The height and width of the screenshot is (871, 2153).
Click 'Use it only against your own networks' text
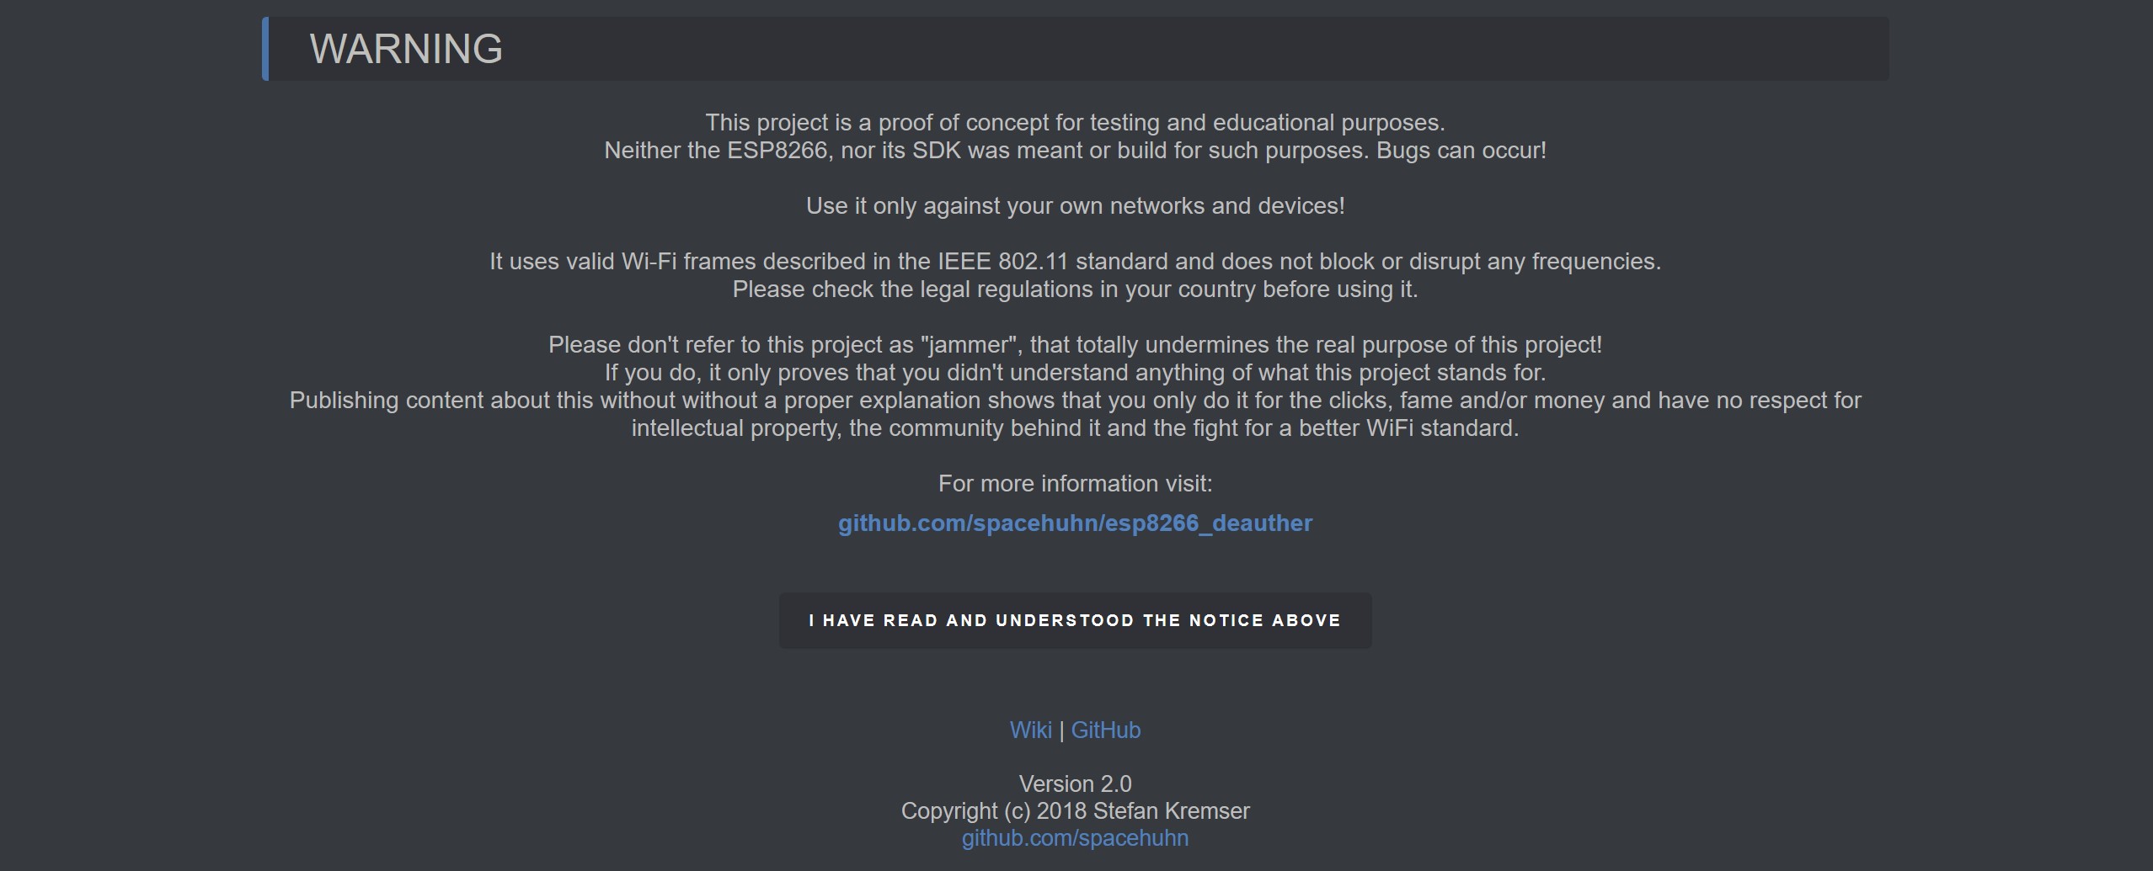coord(1075,206)
